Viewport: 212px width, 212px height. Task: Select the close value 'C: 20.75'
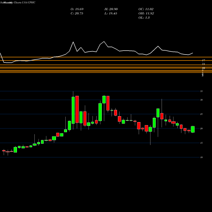pyautogui.click(x=77, y=14)
